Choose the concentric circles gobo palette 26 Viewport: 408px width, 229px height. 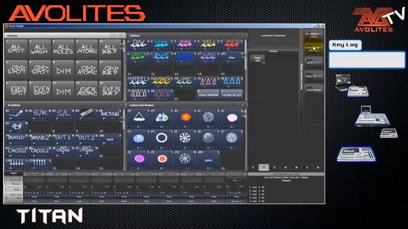click(208, 139)
